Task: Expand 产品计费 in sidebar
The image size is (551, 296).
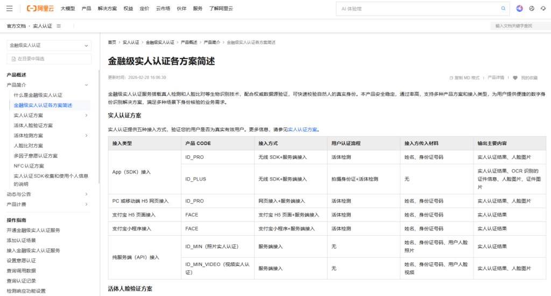Action: [87, 205]
